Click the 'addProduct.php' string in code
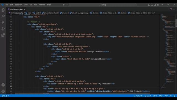 pyautogui.click(x=120, y=91)
